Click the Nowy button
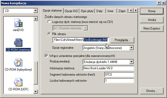The width and height of the screenshot is (167, 98). pyautogui.click(x=152, y=11)
